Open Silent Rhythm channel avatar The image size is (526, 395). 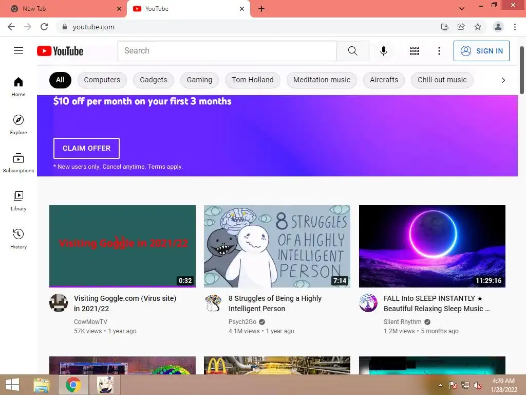(368, 302)
